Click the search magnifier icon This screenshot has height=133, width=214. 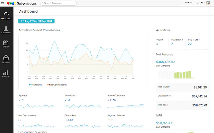pos(42,3)
